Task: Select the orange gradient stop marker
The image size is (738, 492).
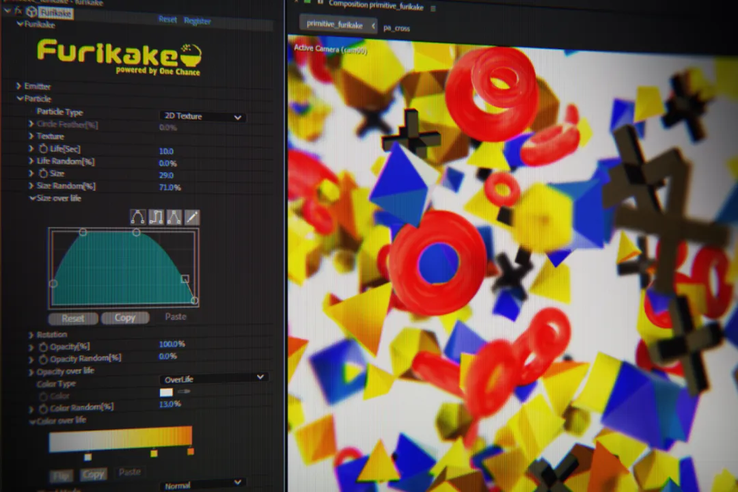Action: click(x=191, y=452)
